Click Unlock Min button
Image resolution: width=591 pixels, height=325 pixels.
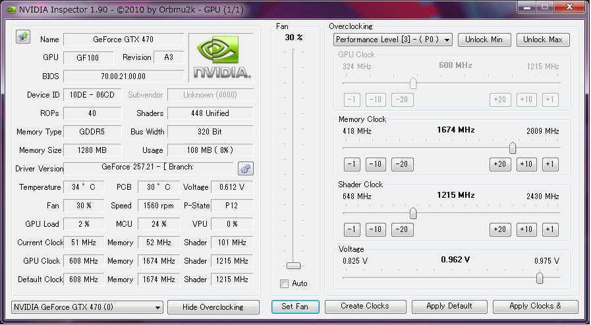(x=484, y=40)
